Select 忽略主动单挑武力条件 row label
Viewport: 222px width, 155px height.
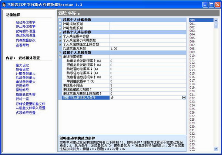pyautogui.click(x=86, y=98)
